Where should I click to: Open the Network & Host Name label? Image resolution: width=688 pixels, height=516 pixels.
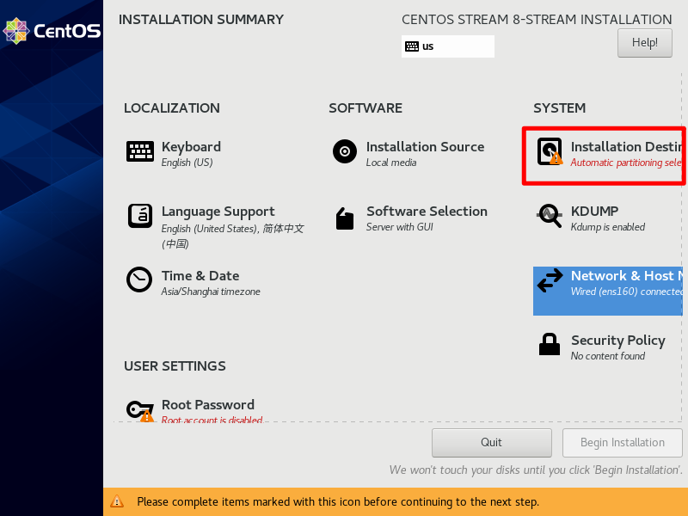tap(627, 275)
